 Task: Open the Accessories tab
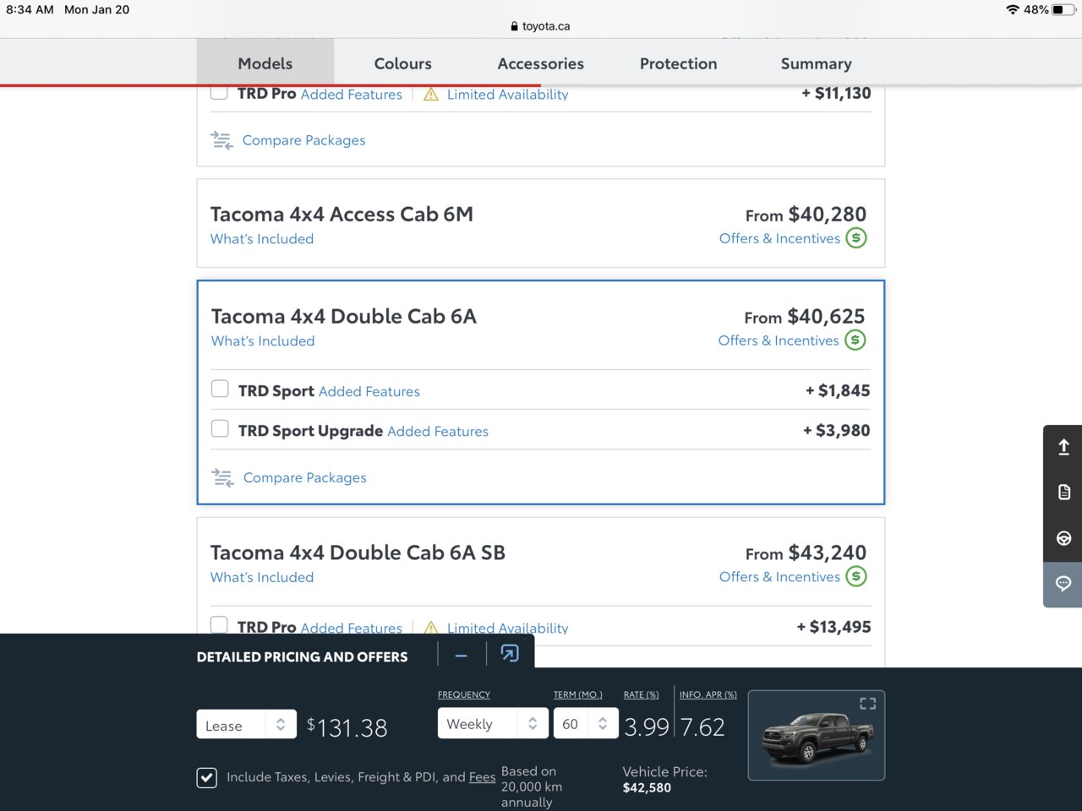click(x=540, y=63)
